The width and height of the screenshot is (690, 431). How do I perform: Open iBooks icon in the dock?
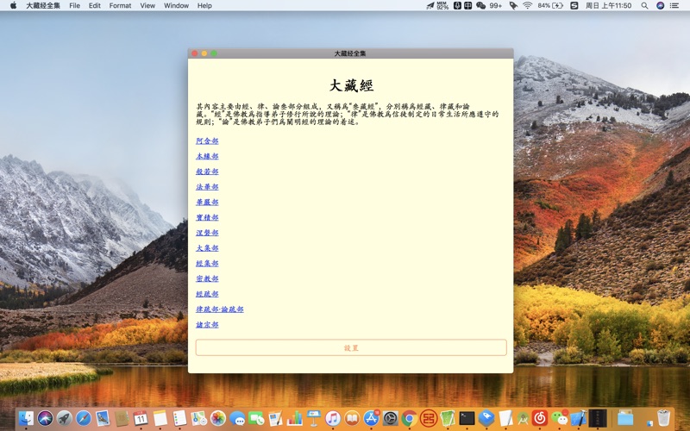(352, 418)
